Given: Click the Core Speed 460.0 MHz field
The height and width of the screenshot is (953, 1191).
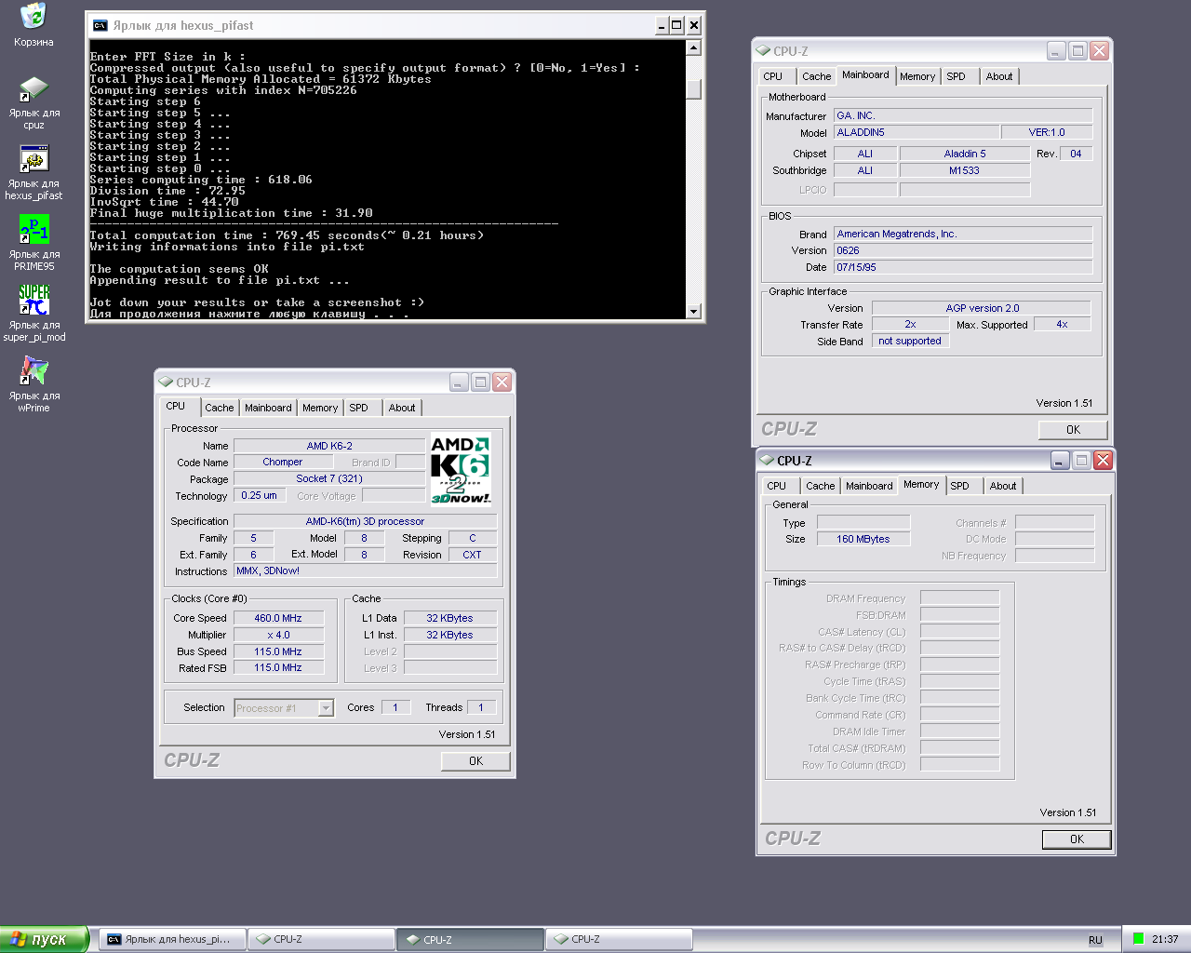Looking at the screenshot, I should (278, 618).
